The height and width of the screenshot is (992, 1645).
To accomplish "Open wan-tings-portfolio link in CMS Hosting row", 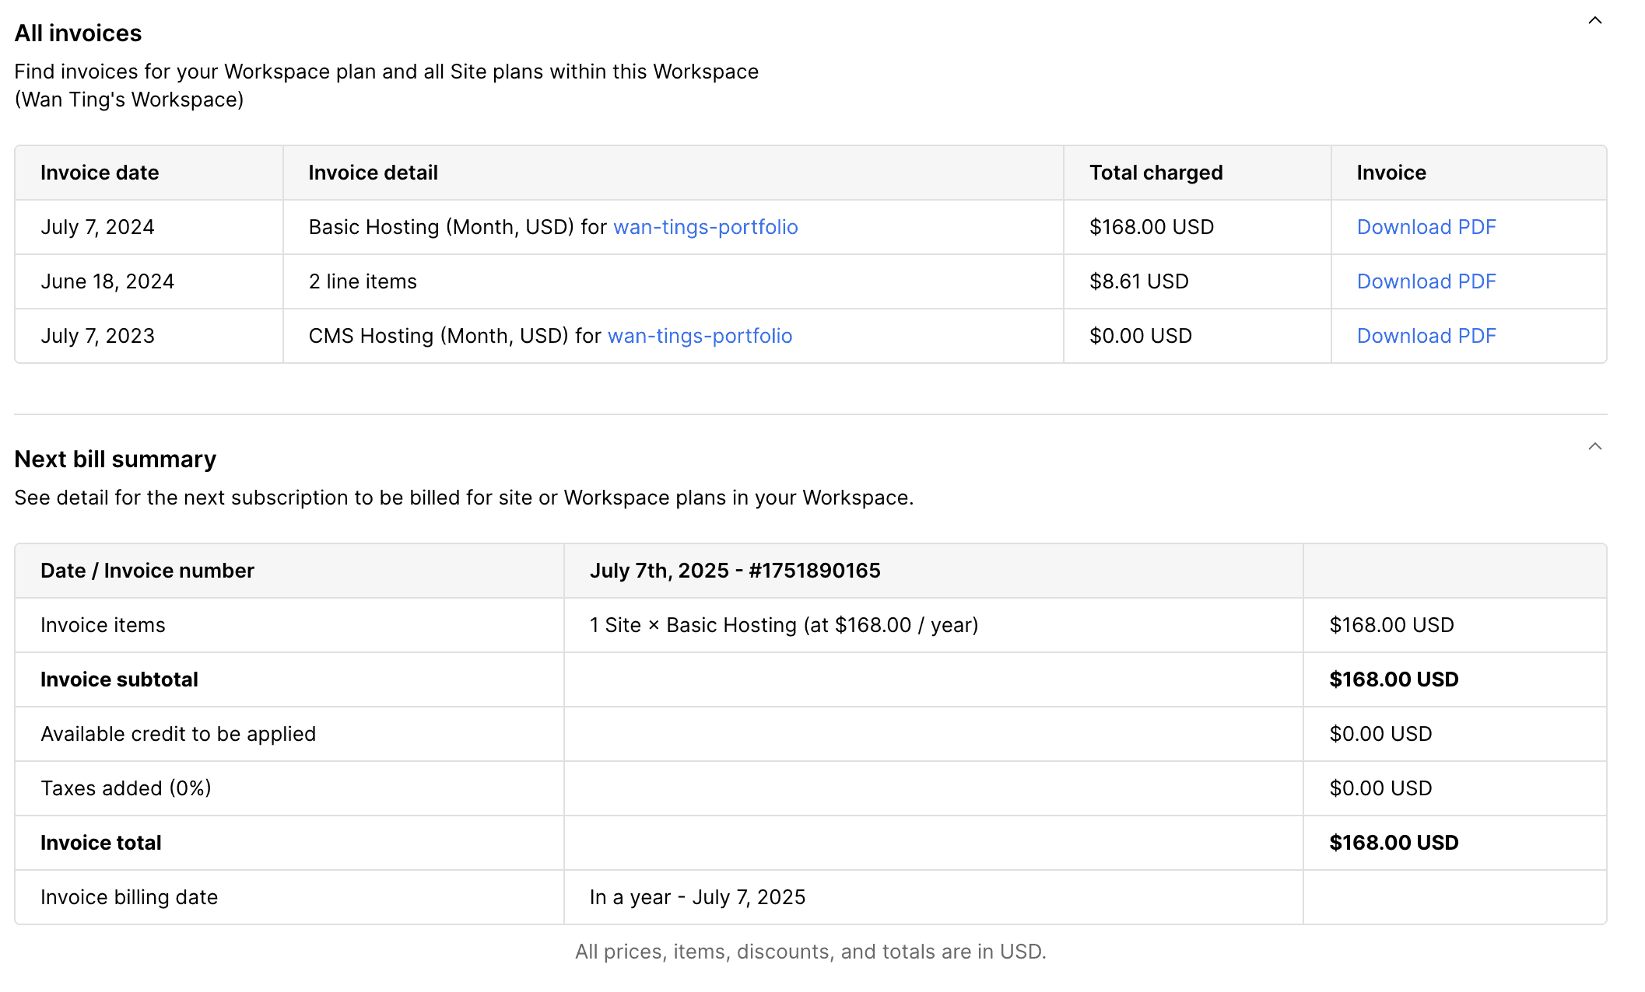I will pos(699,336).
